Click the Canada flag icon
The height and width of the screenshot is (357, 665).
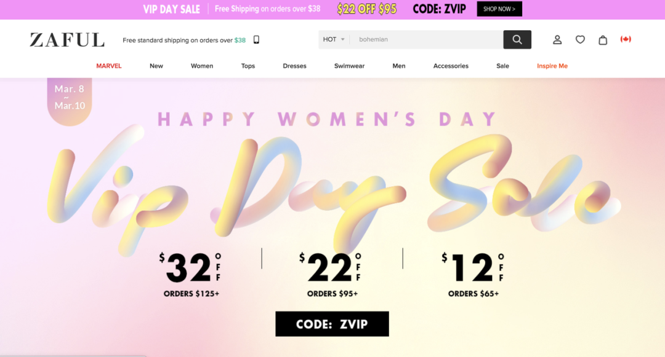click(626, 39)
